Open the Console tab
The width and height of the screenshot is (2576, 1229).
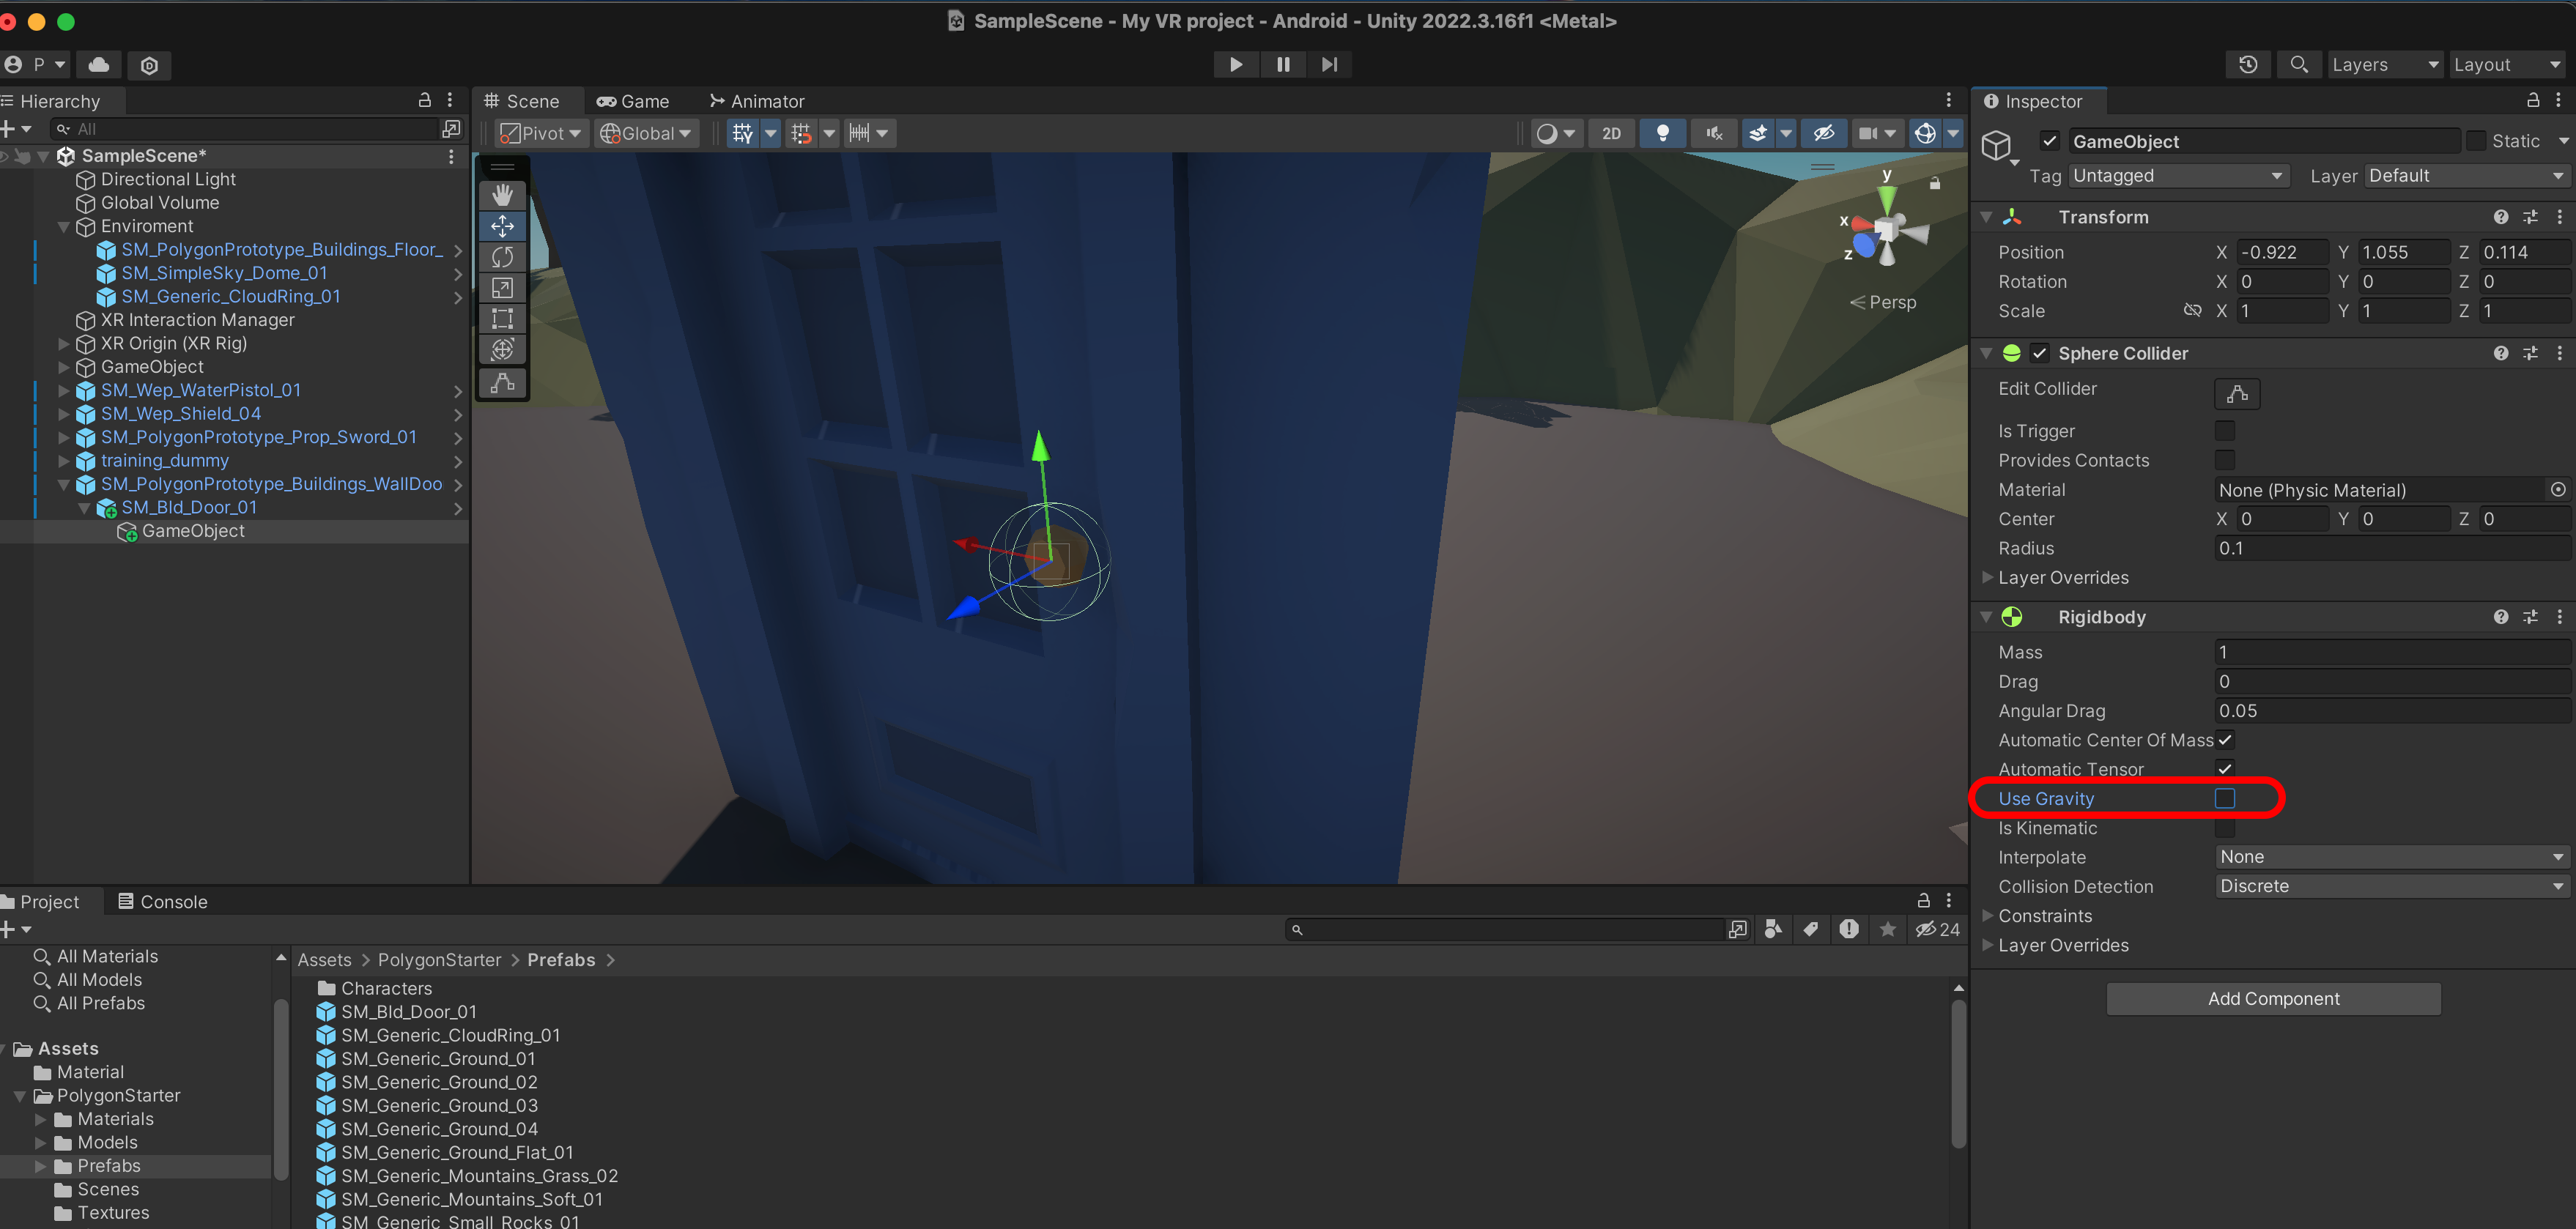tap(163, 901)
